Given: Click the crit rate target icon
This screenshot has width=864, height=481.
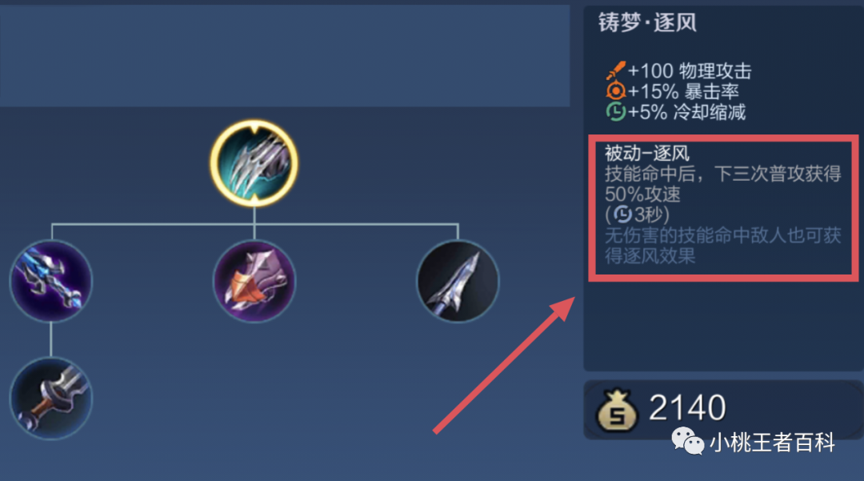Looking at the screenshot, I should (615, 91).
